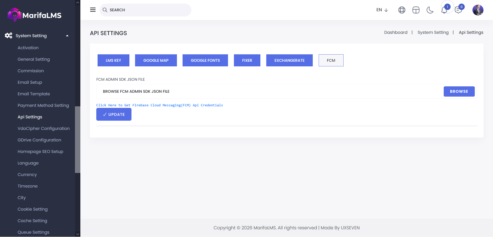Click the user profile avatar
The image size is (493, 237).
tap(478, 10)
